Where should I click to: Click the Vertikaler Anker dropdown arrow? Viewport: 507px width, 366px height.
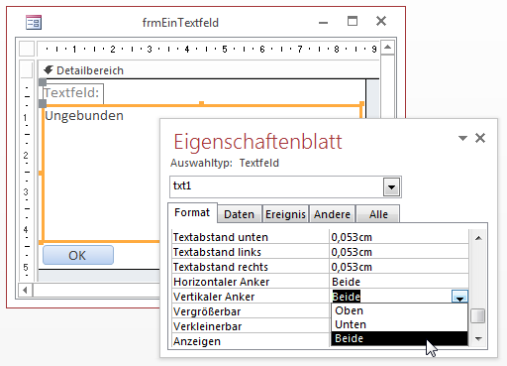459,297
